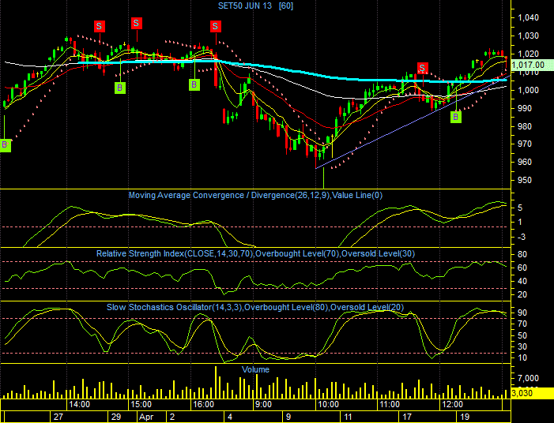Click the '12:00' time axis label
This screenshot has width=554, height=423.
452,404
